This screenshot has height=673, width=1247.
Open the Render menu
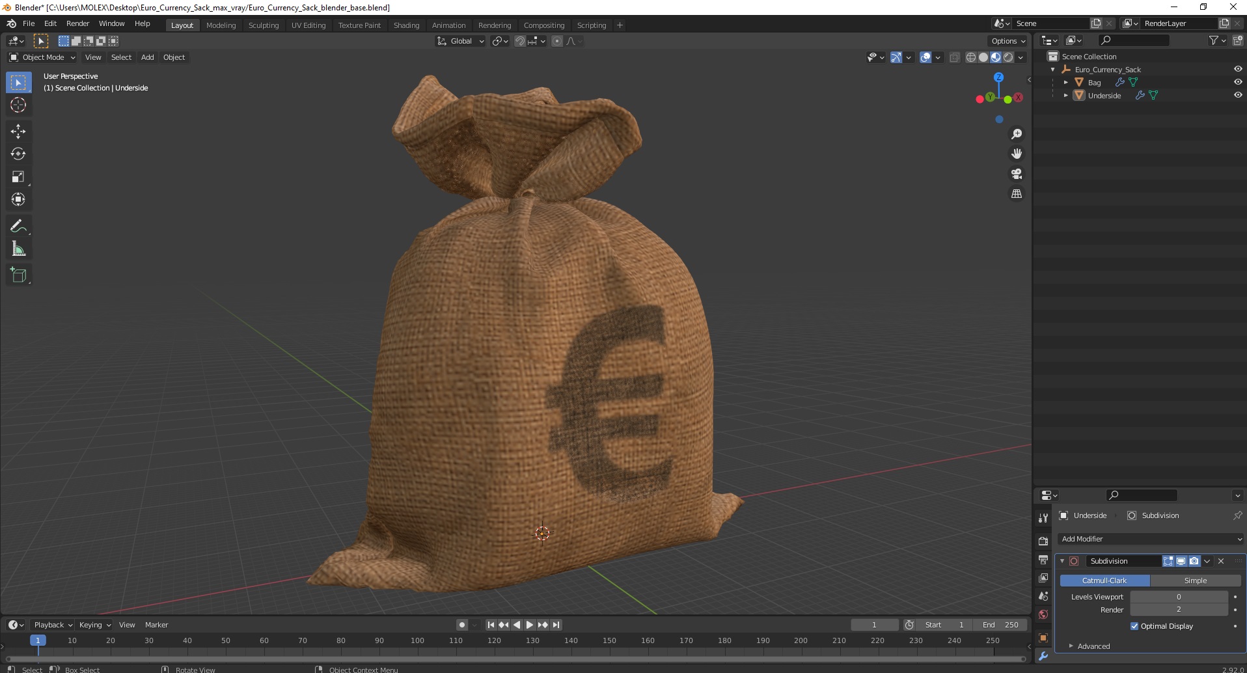(77, 23)
